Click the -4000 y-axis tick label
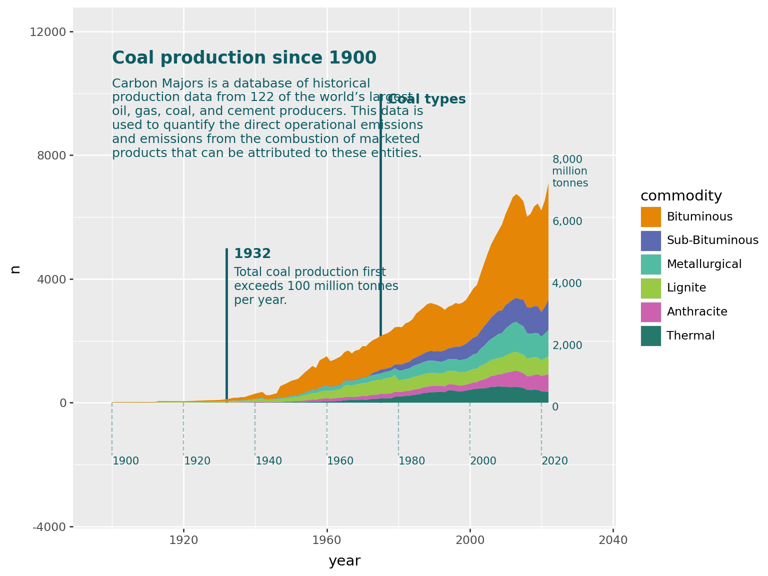768x576 pixels. coord(49,527)
